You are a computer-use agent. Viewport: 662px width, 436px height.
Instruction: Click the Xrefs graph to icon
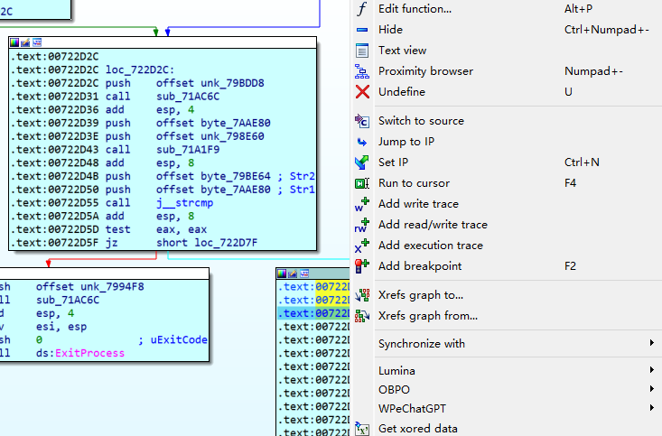[x=362, y=295]
